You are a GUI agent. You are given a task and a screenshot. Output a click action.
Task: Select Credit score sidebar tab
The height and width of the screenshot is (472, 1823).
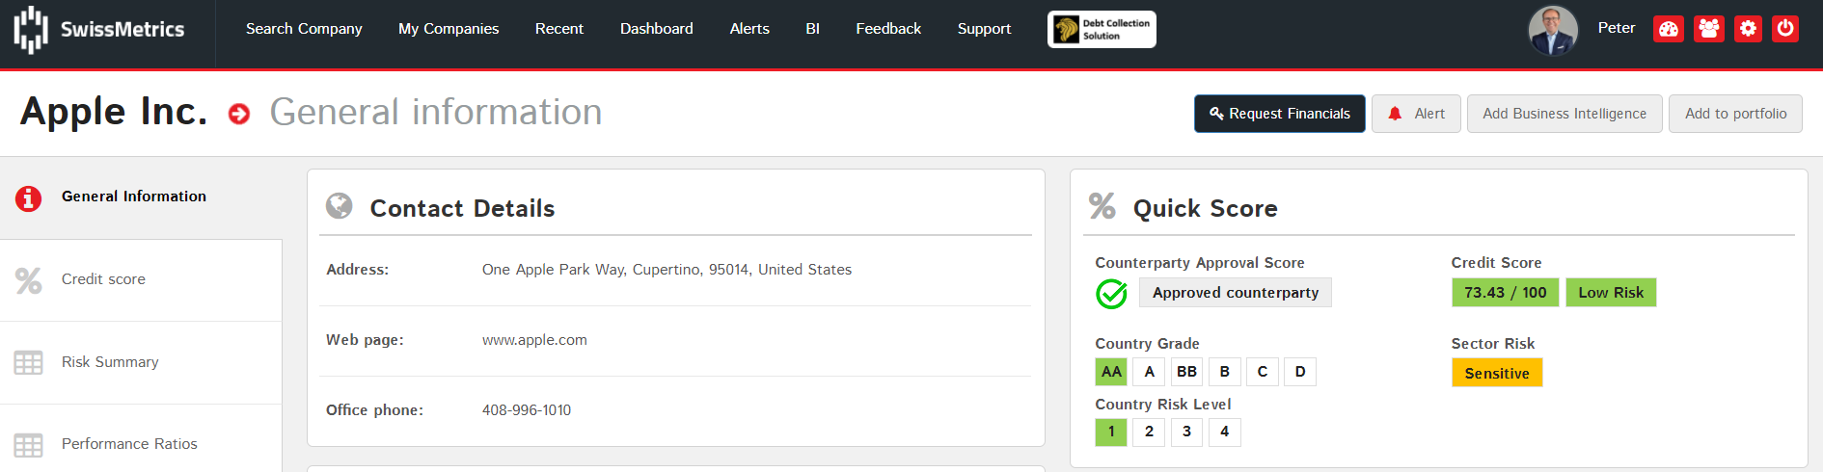(x=141, y=280)
